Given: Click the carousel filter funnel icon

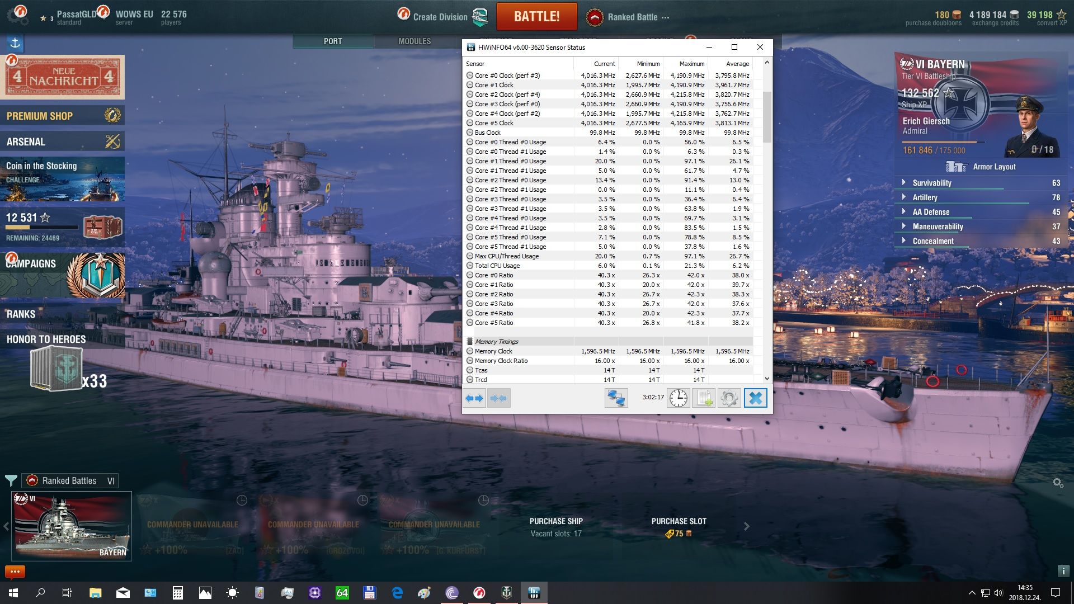Looking at the screenshot, I should coord(11,480).
